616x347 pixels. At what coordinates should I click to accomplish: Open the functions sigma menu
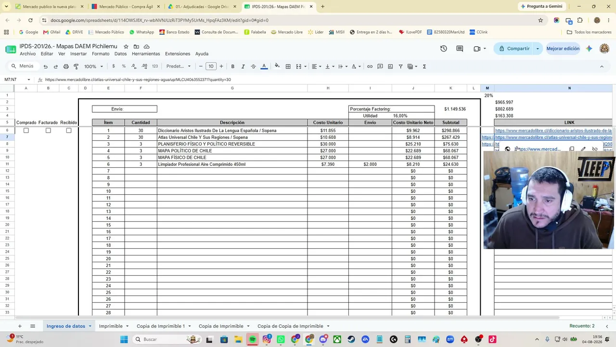[x=424, y=67]
